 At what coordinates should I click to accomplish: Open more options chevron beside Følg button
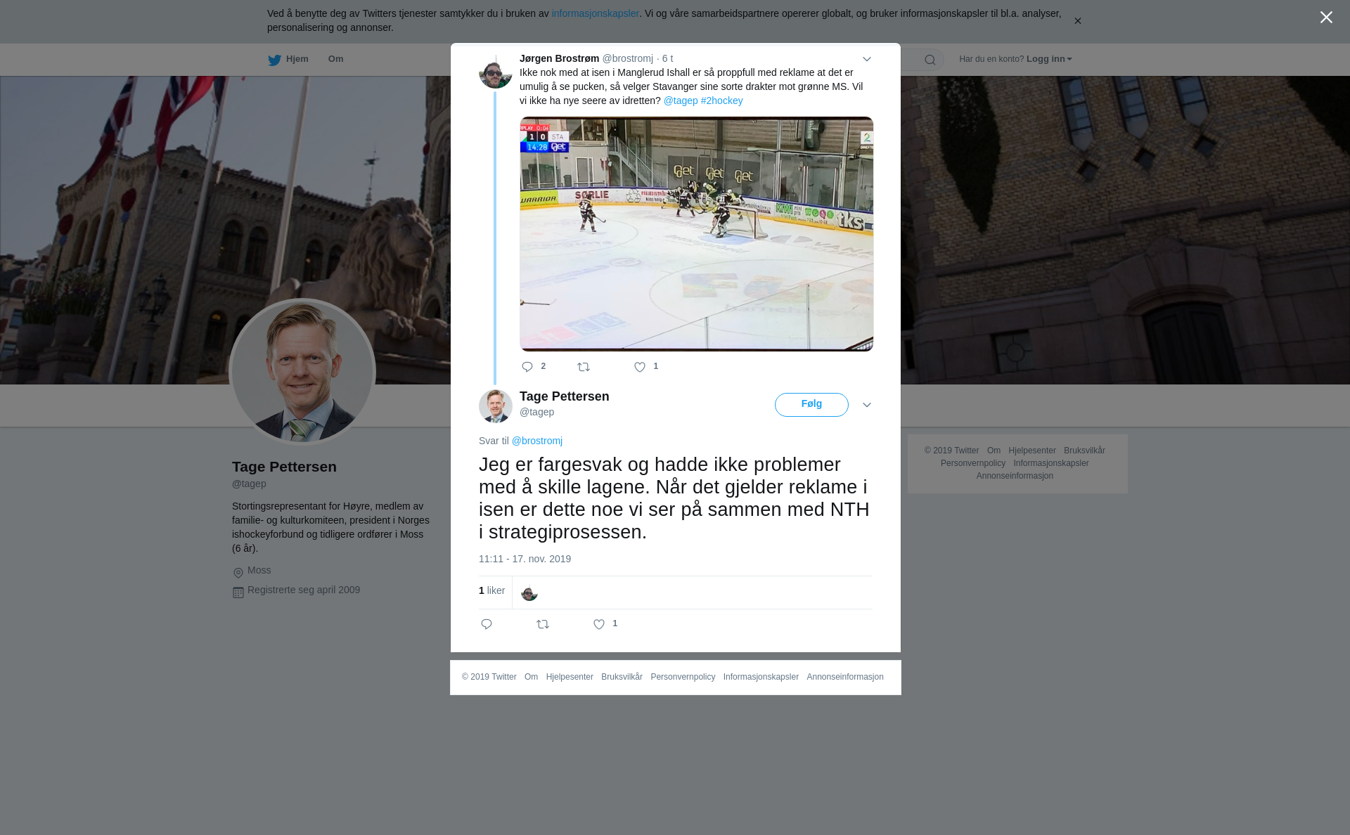(x=867, y=405)
